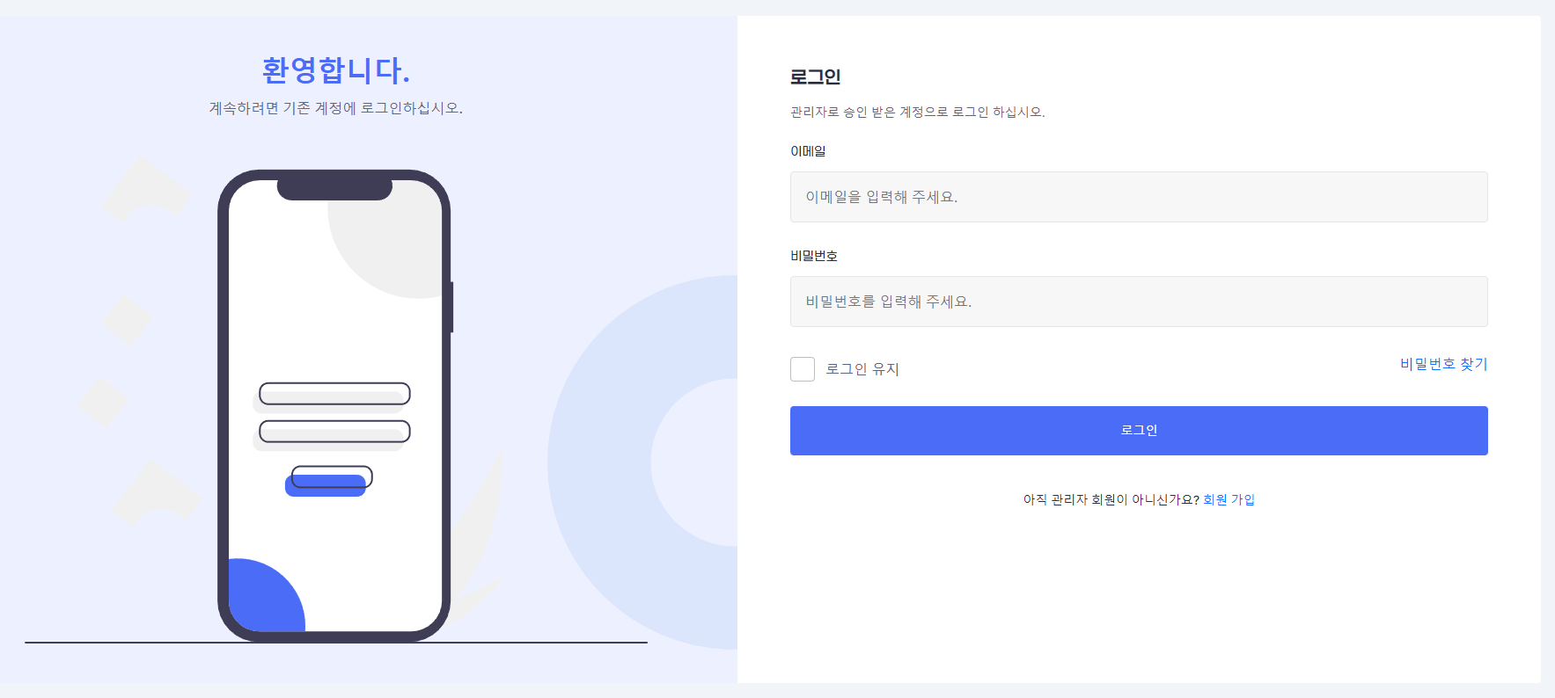Click the 비밀번호 input field

[1138, 302]
